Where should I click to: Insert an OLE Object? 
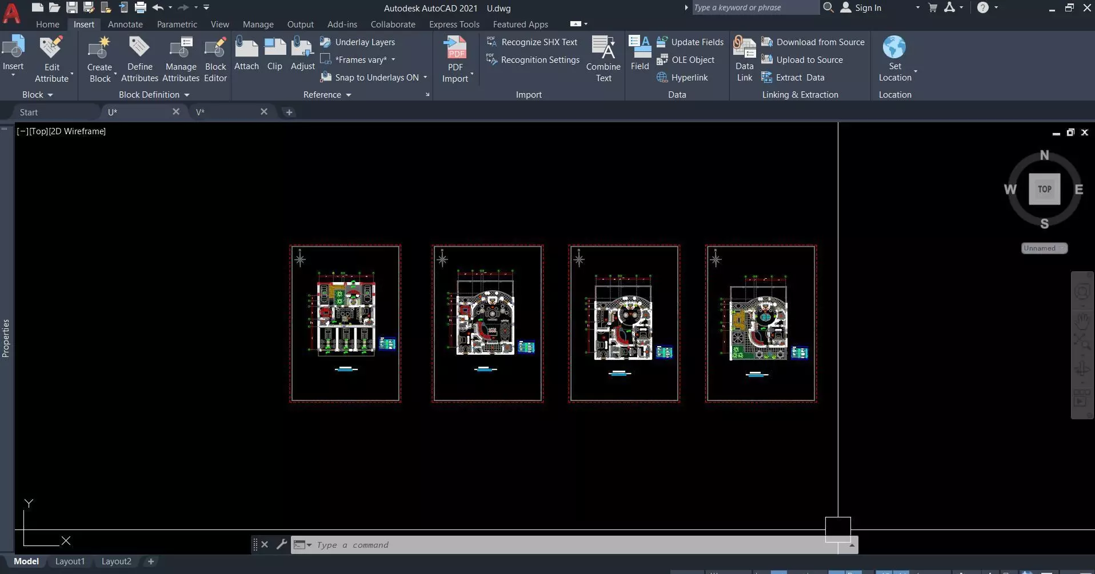coord(686,60)
